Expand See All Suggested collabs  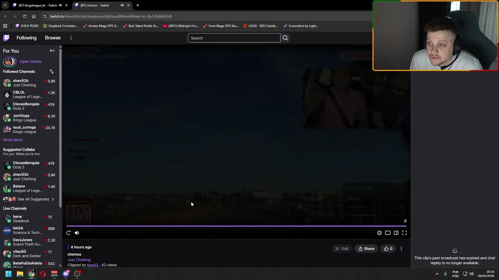pyautogui.click(x=29, y=199)
